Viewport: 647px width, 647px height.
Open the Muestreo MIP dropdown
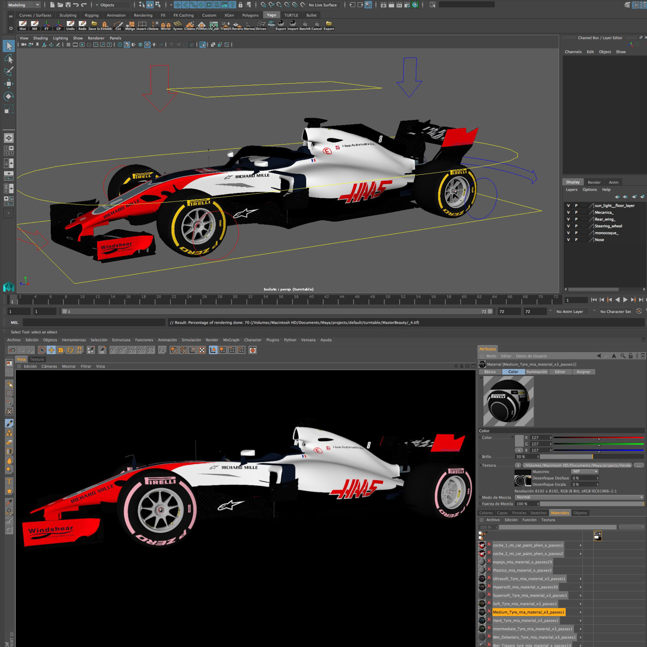584,472
